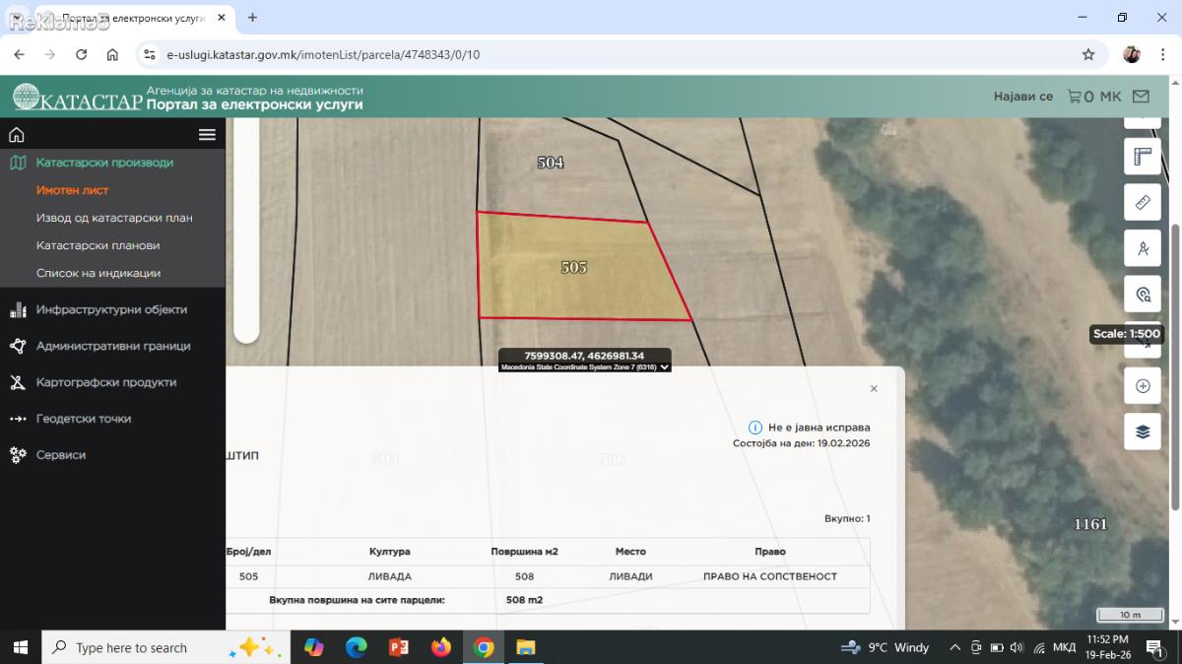This screenshot has width=1182, height=664.
Task: Click Најави се login link
Action: pos(1023,97)
